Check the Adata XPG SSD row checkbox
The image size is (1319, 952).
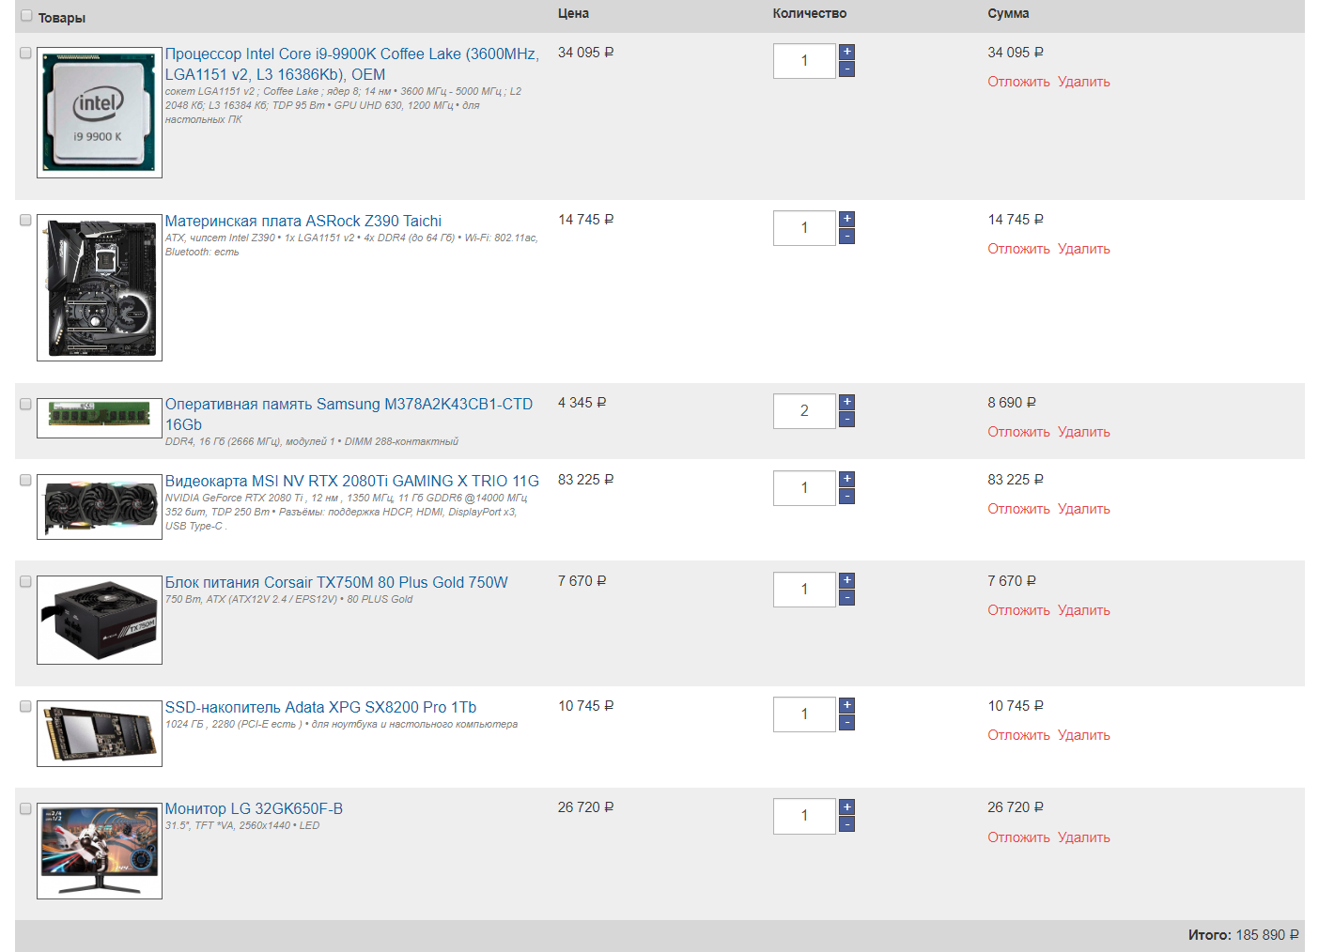pyautogui.click(x=26, y=706)
